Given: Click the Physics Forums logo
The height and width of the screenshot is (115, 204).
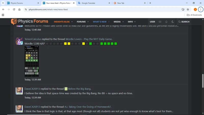Looking at the screenshot, I should click(x=30, y=21).
